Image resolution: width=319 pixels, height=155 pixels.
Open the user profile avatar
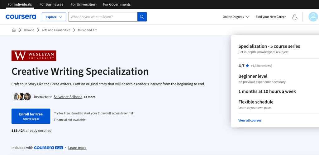pyautogui.click(x=313, y=17)
